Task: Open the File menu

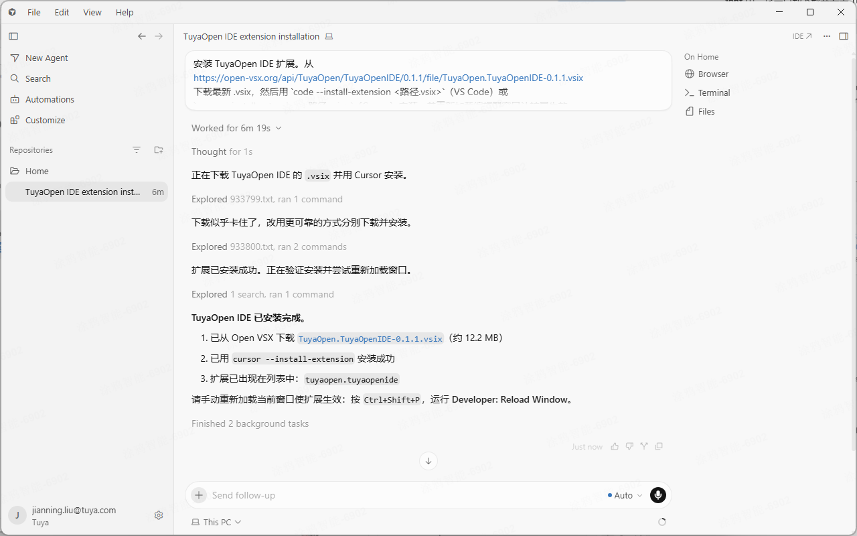Action: [34, 12]
